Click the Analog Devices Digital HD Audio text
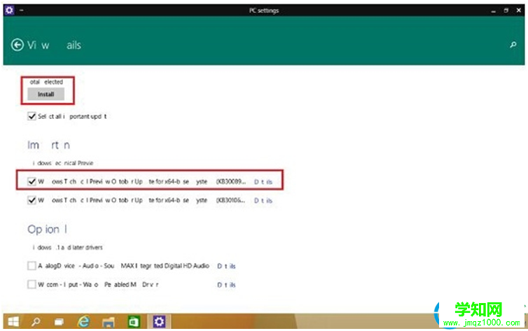Screen dimensions: 528x331 123,266
